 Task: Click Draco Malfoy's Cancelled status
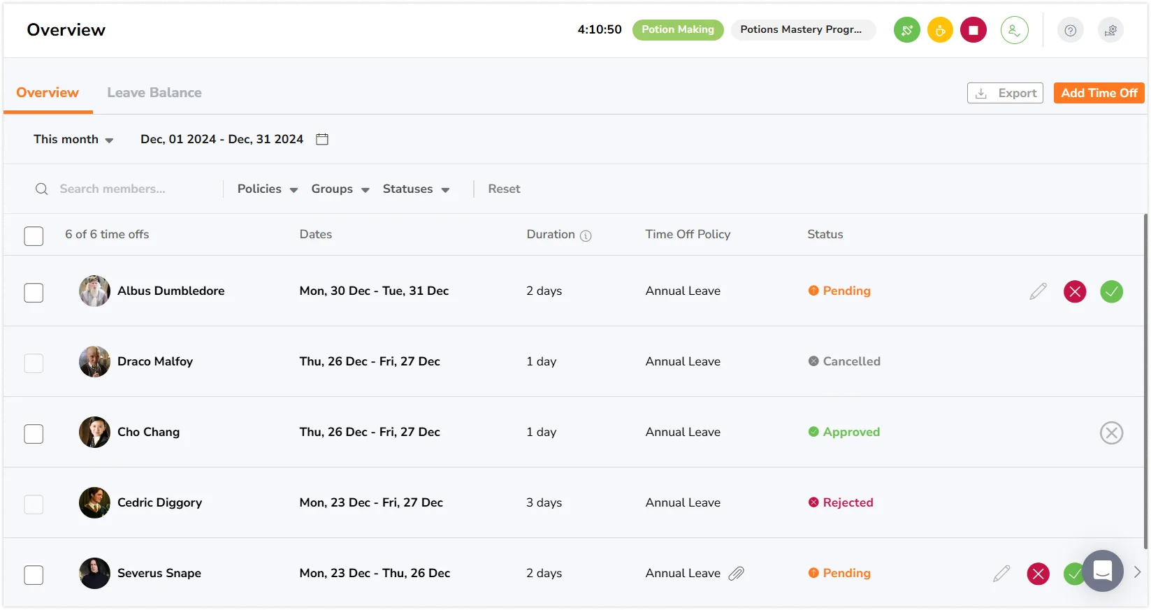coord(844,361)
